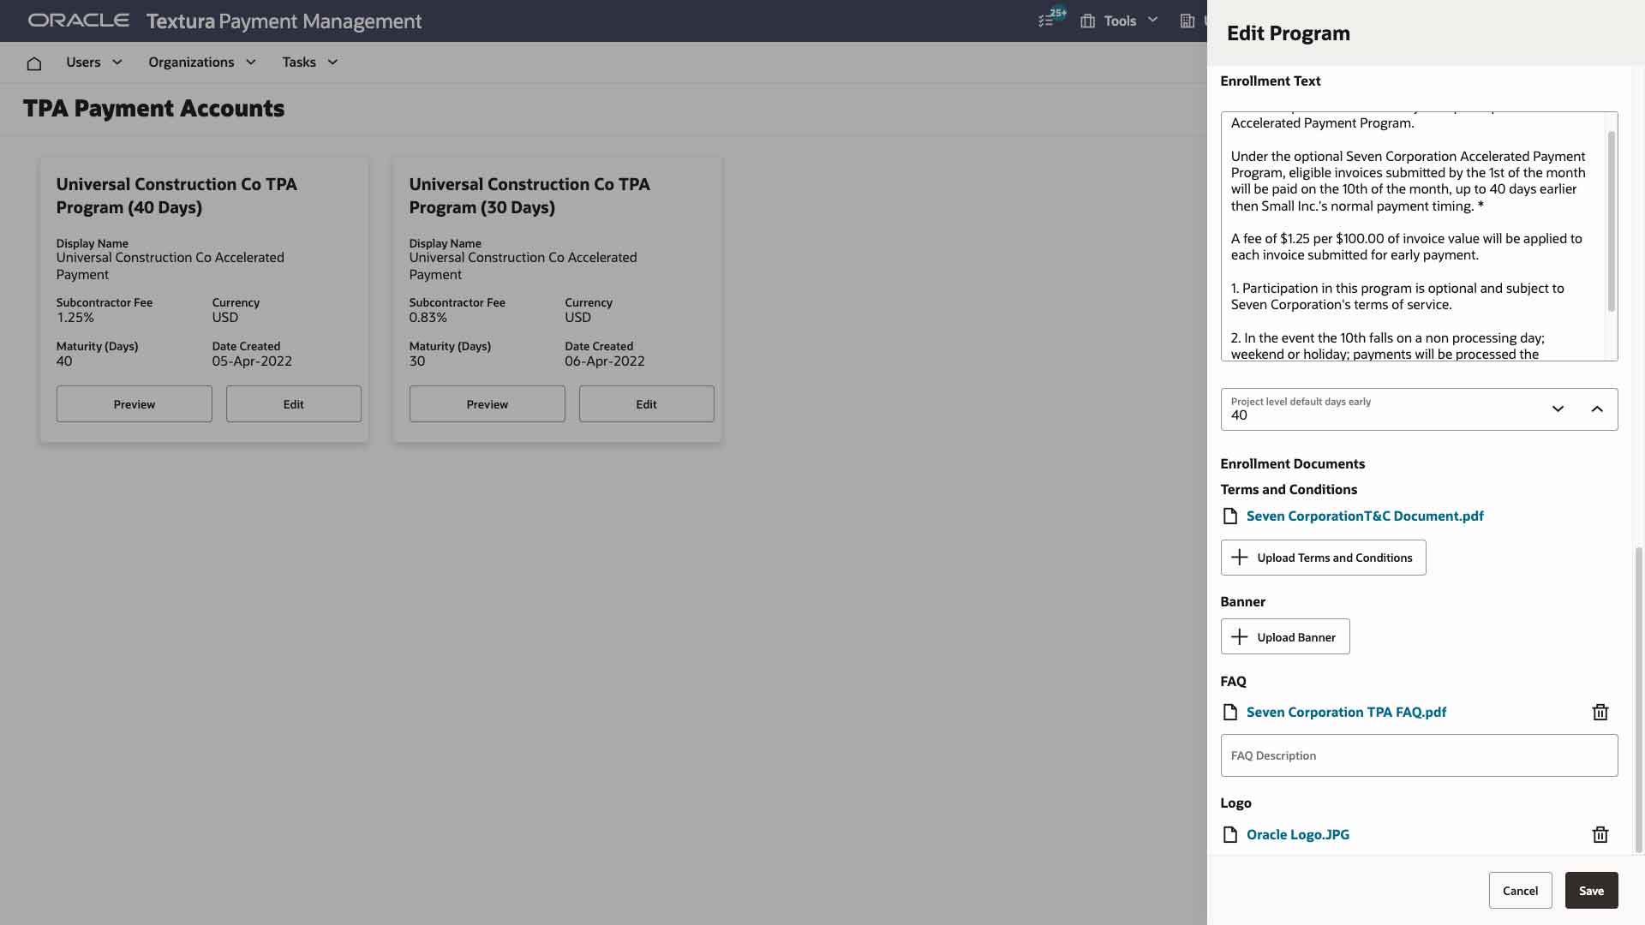The width and height of the screenshot is (1645, 925).
Task: Save the Edit Program changes
Action: tap(1590, 890)
